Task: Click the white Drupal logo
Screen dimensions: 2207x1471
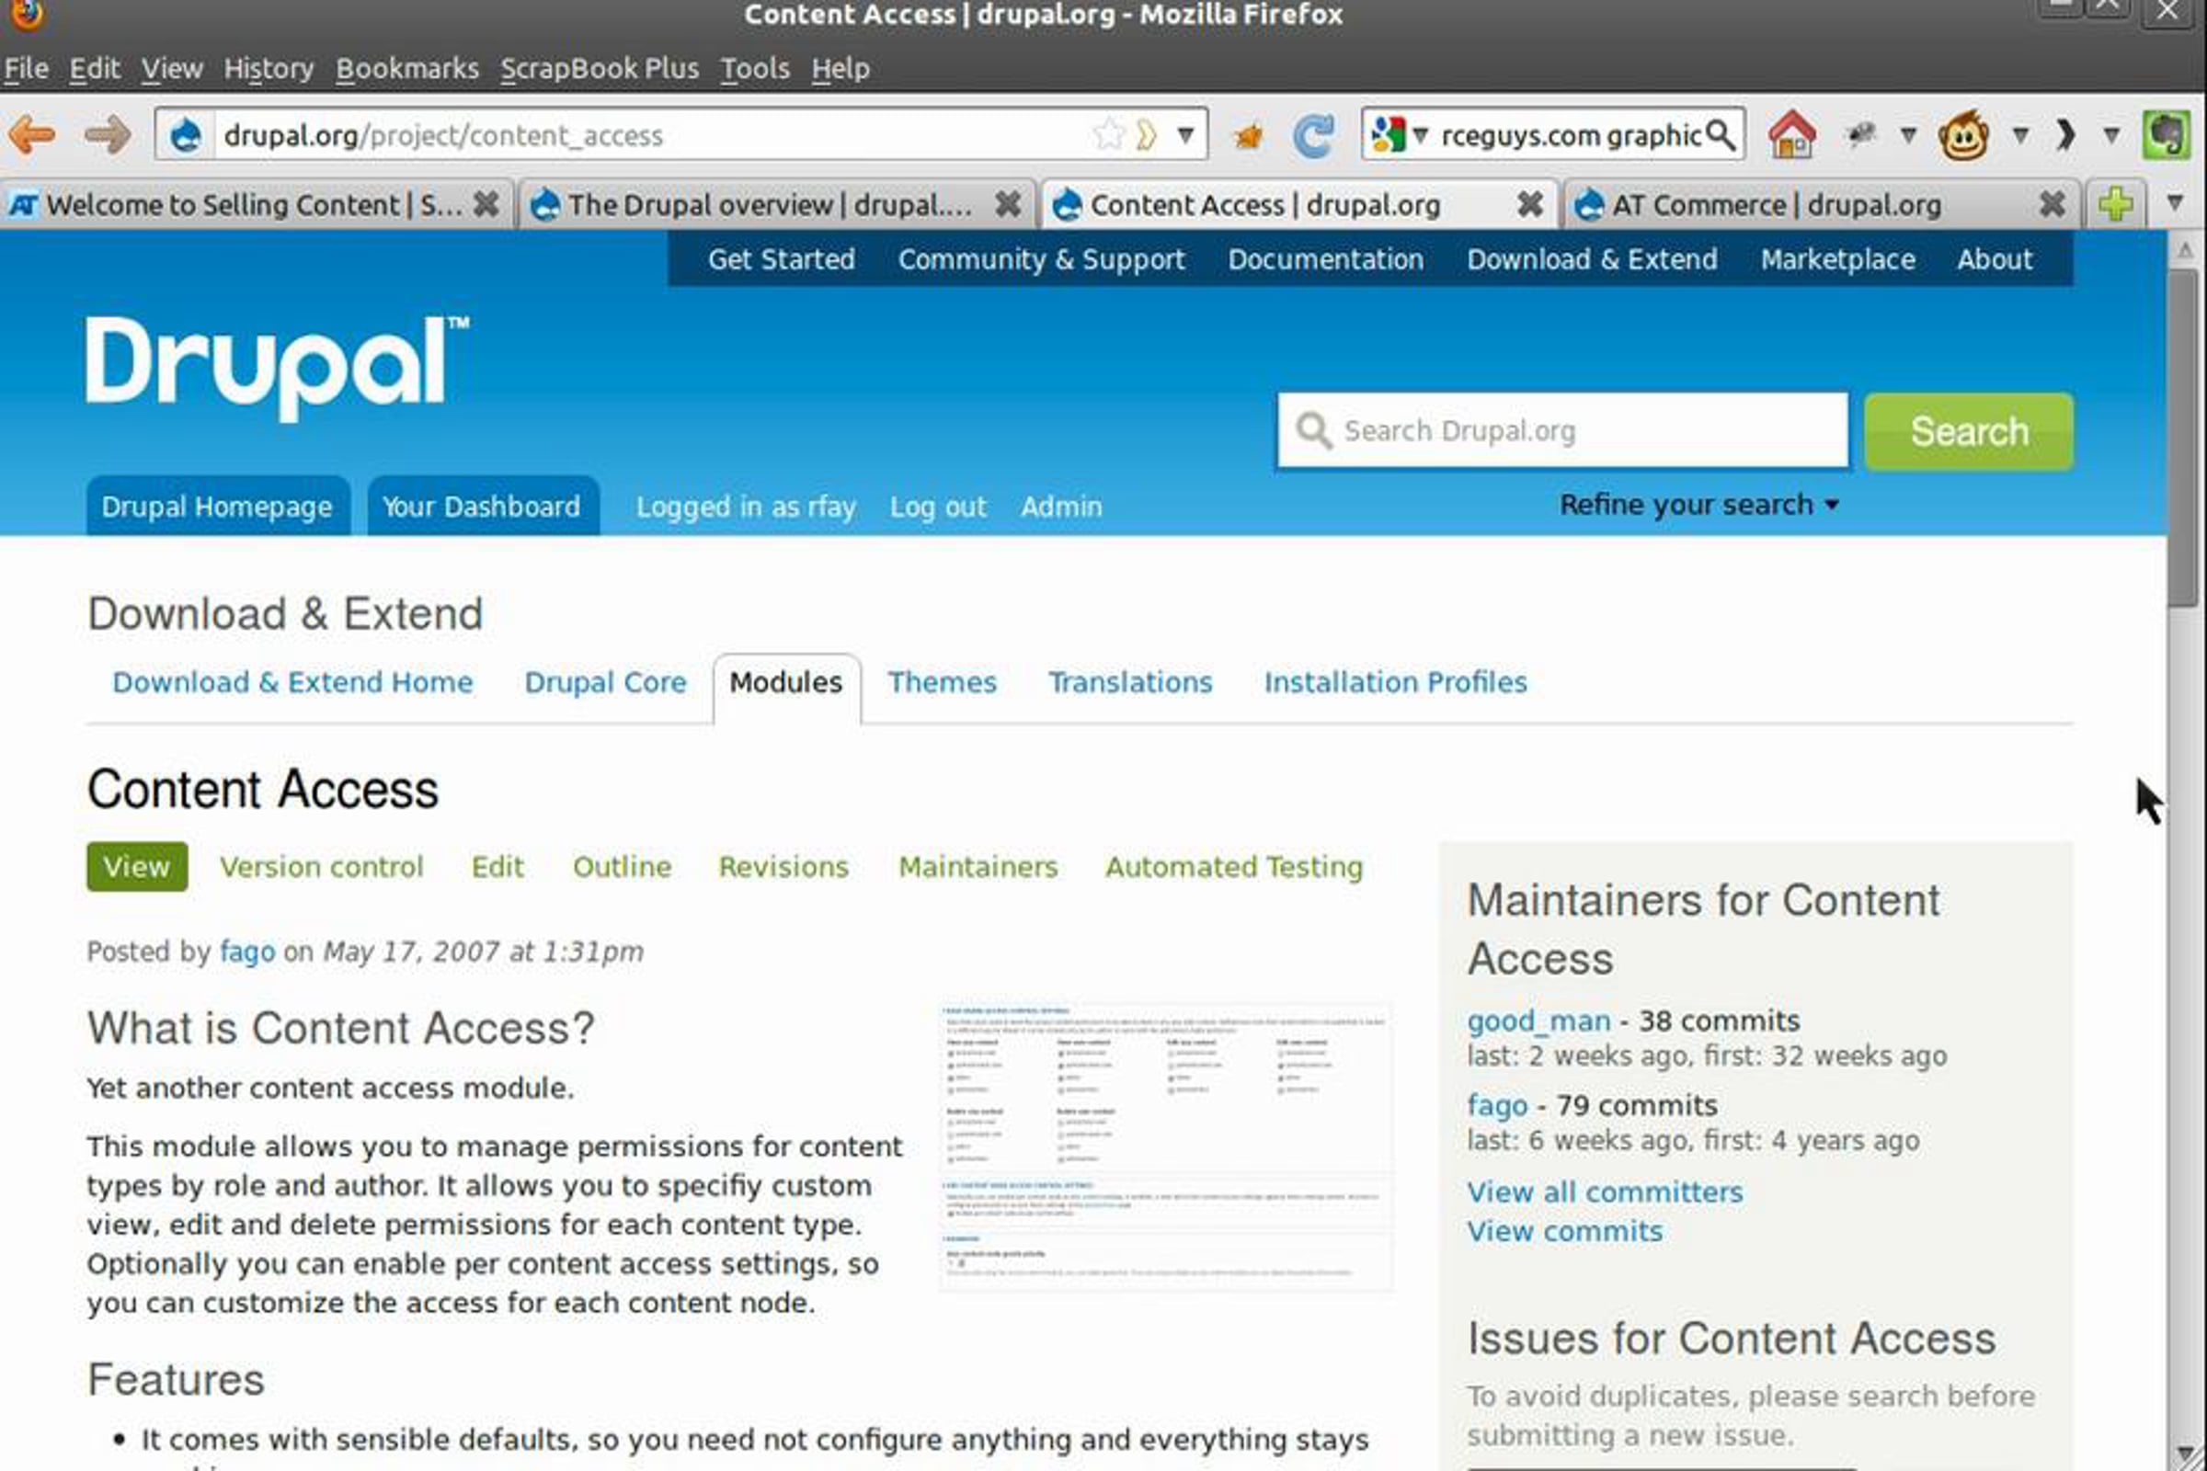Action: pos(277,368)
